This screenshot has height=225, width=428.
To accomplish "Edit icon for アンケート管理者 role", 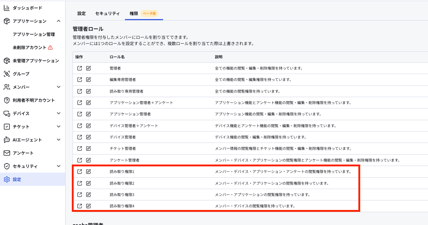I will 88,160.
